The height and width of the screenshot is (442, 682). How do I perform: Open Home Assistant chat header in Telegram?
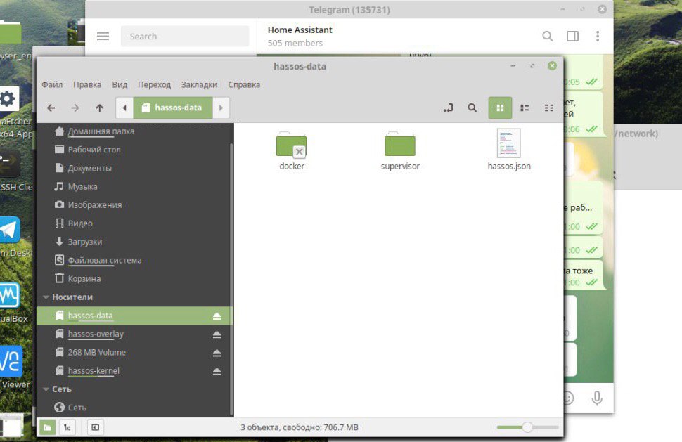(300, 36)
